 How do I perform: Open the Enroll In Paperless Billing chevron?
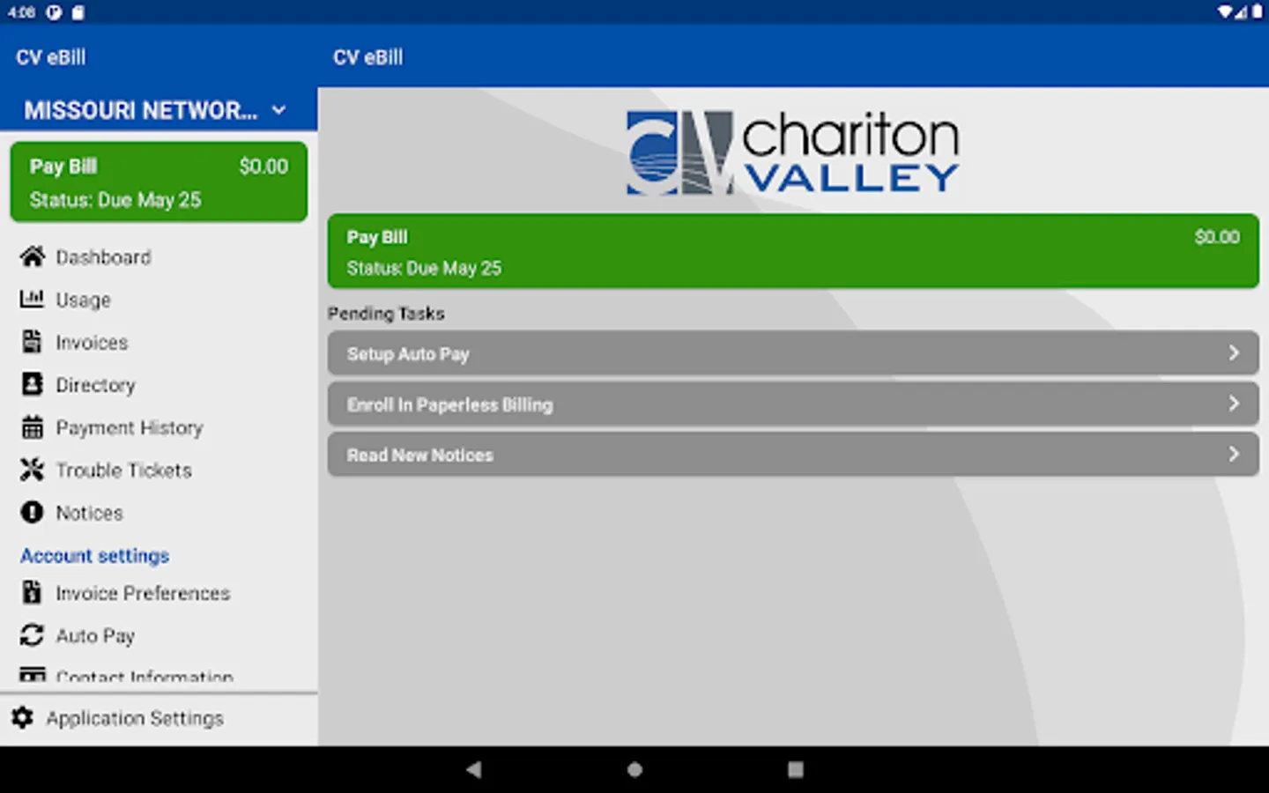[1234, 404]
